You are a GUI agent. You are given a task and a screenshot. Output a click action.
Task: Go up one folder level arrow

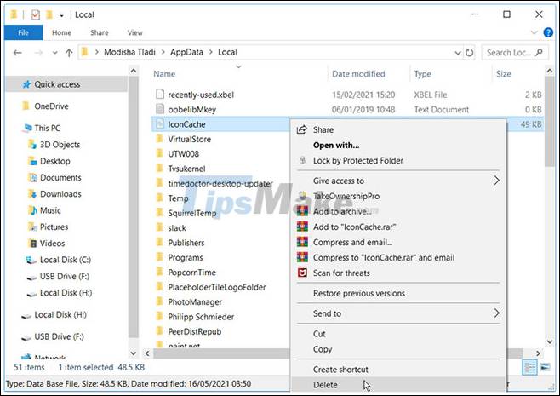[x=69, y=53]
